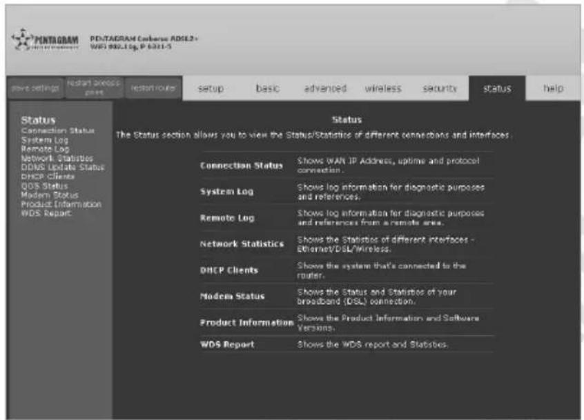Click the 'Shows the system that's connected' description

tap(381, 270)
